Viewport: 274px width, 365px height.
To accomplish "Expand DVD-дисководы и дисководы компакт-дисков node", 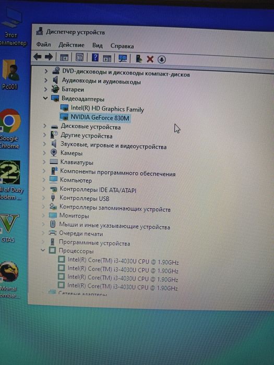I will (46, 71).
